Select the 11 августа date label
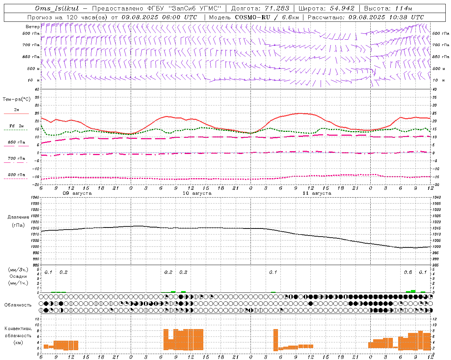This screenshot has width=451, height=360. (317, 193)
